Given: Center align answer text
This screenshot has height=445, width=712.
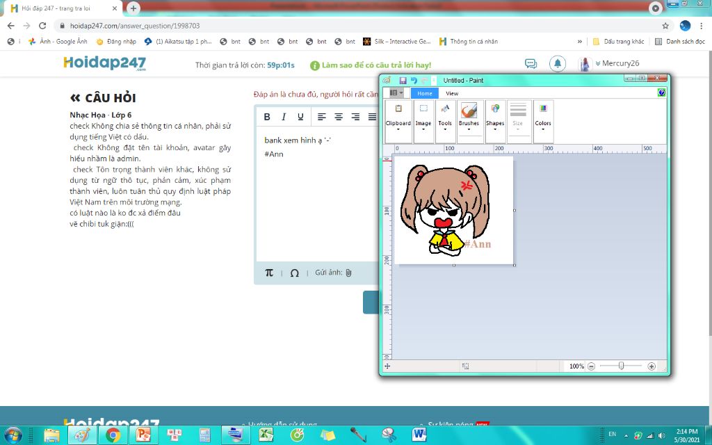Looking at the screenshot, I should (339, 117).
